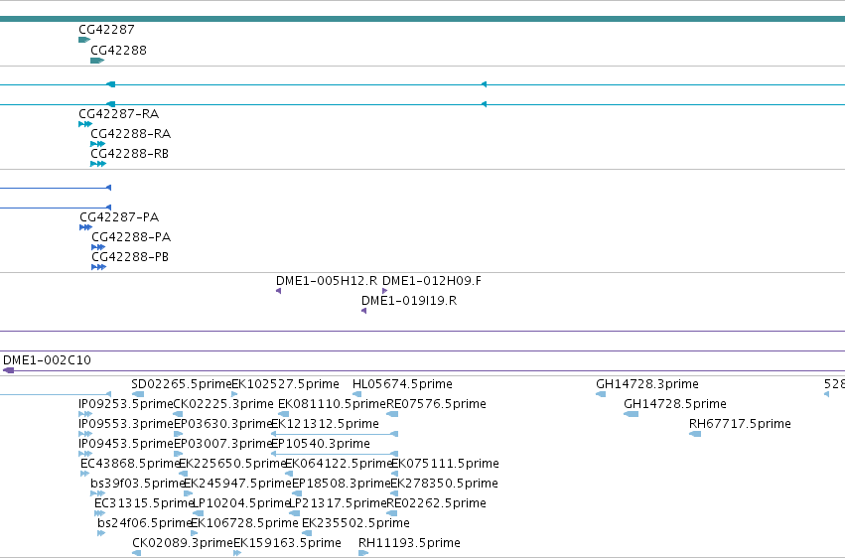Image resolution: width=845 pixels, height=558 pixels.
Task: Click the CG42287 gene label
Action: click(x=106, y=30)
